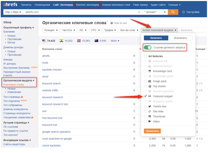Click the India flag keyword count
This screenshot has height=153, width=208.
tap(66, 41)
